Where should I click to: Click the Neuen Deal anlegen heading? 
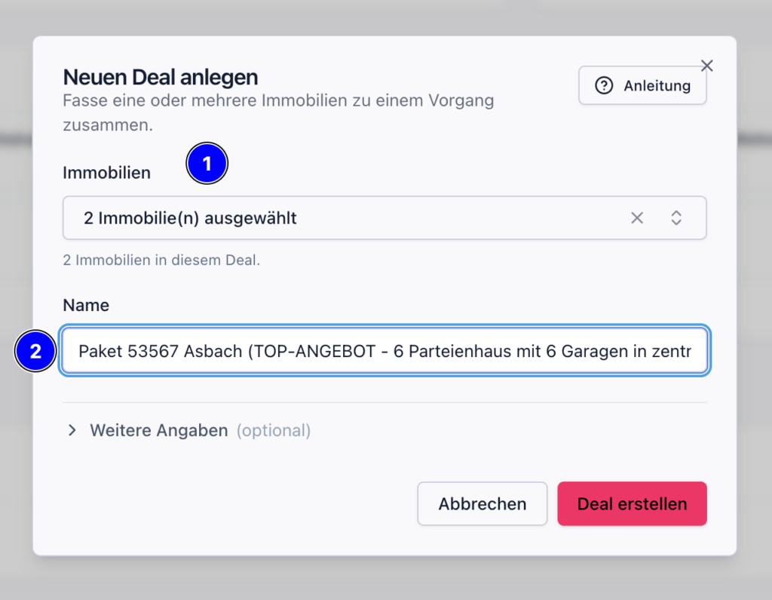coord(161,77)
